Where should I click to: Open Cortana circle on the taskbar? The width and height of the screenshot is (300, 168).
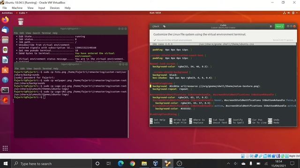tap(97, 163)
